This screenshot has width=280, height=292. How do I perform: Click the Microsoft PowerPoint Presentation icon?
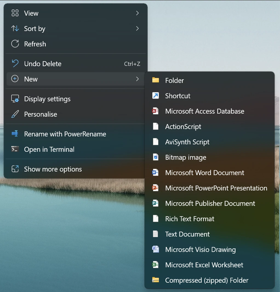click(155, 188)
